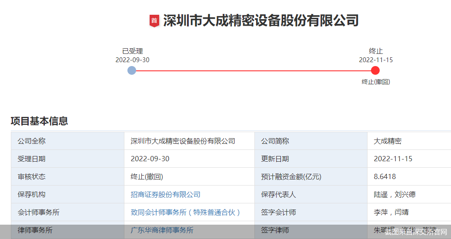Click the 审核状态 table label
This screenshot has width=451, height=239.
[x=31, y=177]
